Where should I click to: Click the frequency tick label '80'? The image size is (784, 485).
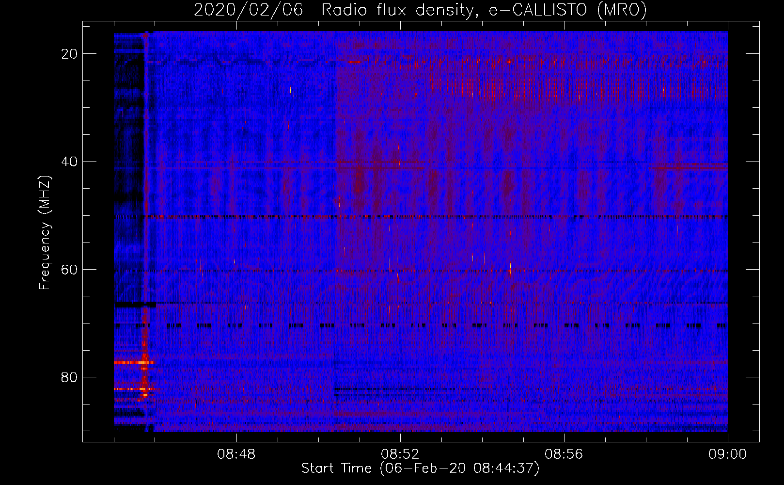click(70, 377)
